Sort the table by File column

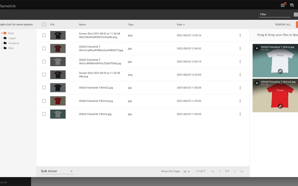[52, 25]
